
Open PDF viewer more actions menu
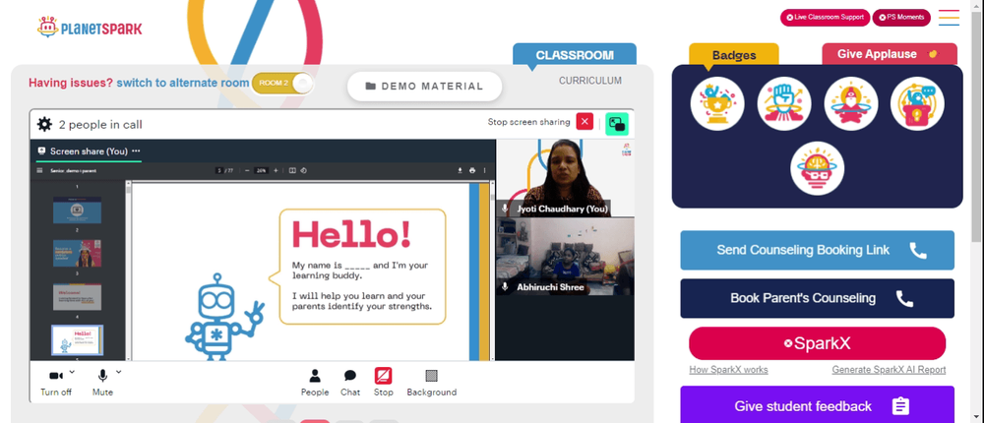point(484,170)
